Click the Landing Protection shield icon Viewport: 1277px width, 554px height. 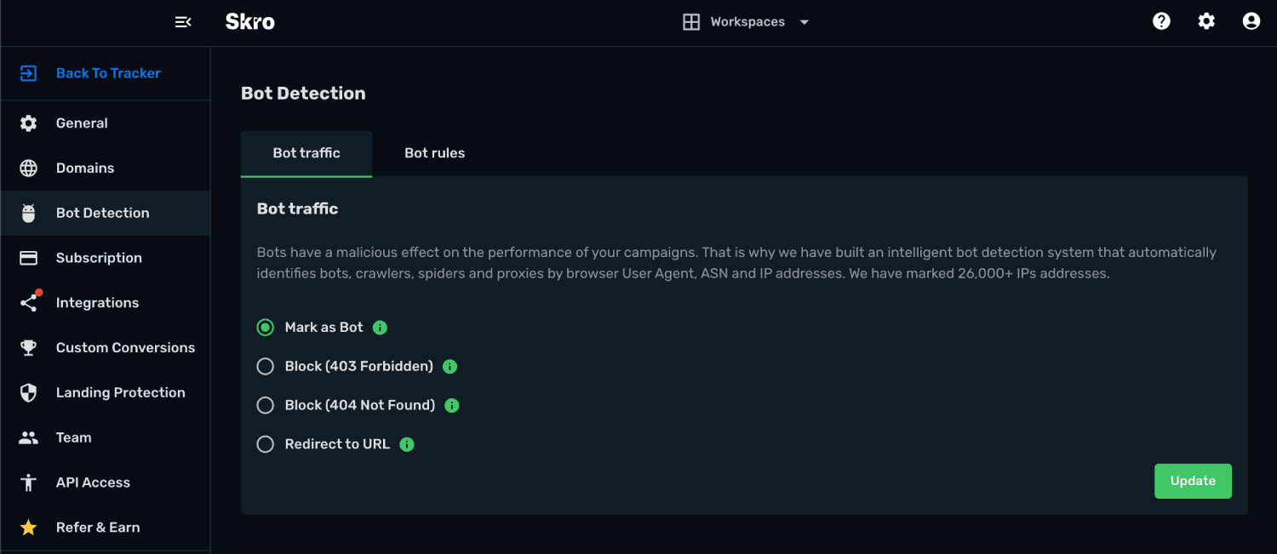click(28, 392)
